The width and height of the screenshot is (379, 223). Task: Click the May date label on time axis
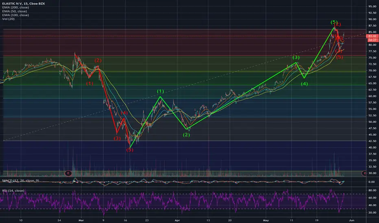point(266,220)
